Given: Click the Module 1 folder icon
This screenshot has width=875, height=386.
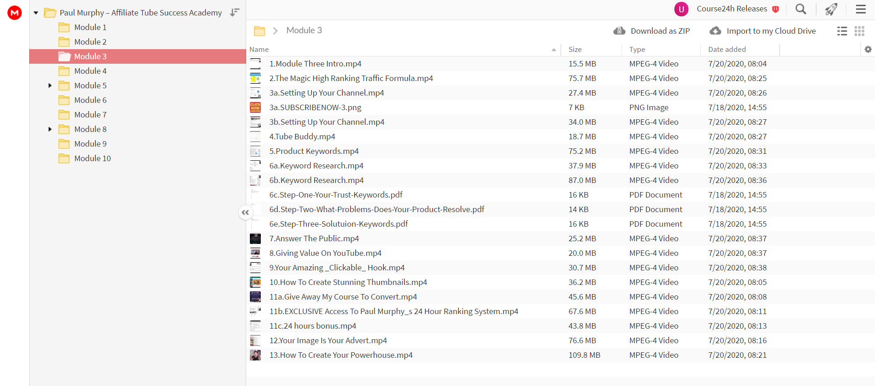Looking at the screenshot, I should coord(64,27).
